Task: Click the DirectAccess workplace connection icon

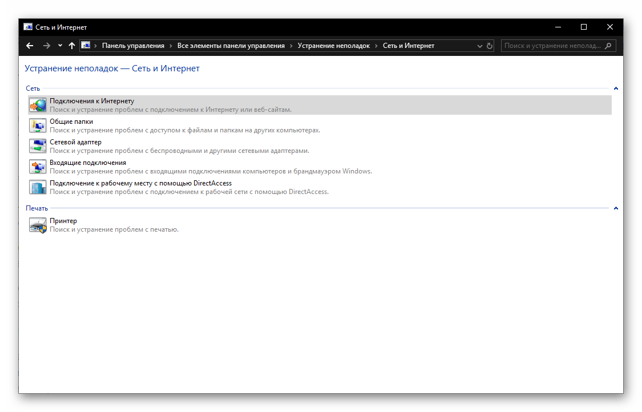Action: tap(37, 187)
